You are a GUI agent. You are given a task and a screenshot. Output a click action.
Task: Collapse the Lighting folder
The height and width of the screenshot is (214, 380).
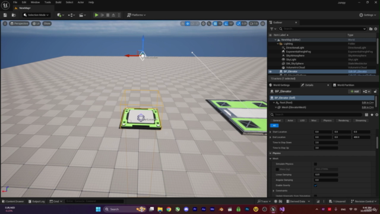tap(278, 43)
